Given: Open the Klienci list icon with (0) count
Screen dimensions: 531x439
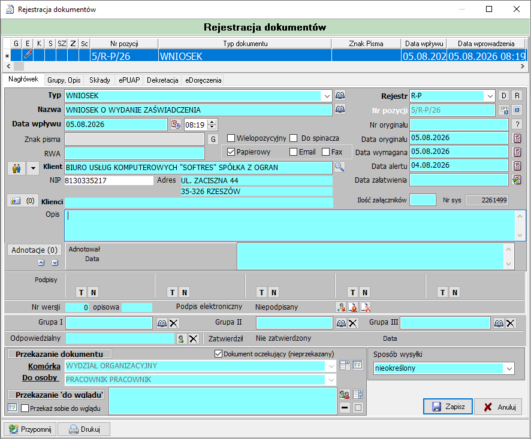Looking at the screenshot, I should tap(23, 201).
